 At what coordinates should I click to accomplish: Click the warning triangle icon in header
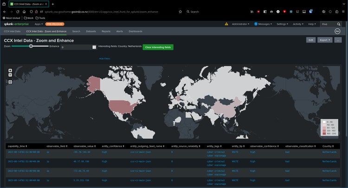(x=226, y=24)
